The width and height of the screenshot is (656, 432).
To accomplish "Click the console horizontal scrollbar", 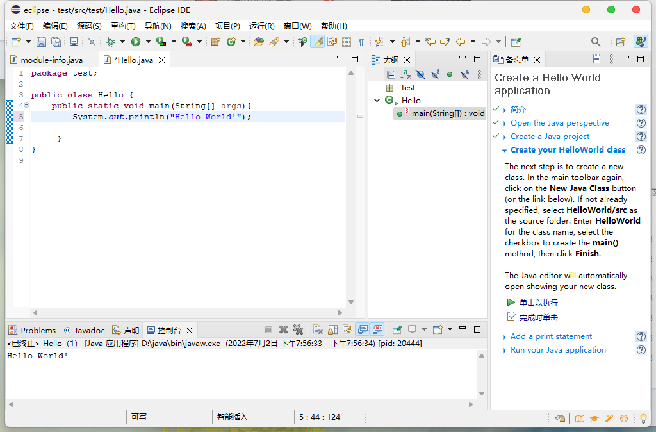I will click(242, 404).
